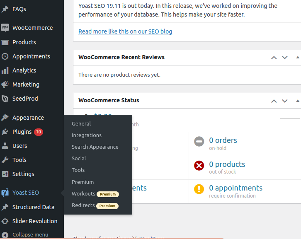Click the Collapse menu arrow icon
This screenshot has height=239, width=301.
pyautogui.click(x=5, y=234)
